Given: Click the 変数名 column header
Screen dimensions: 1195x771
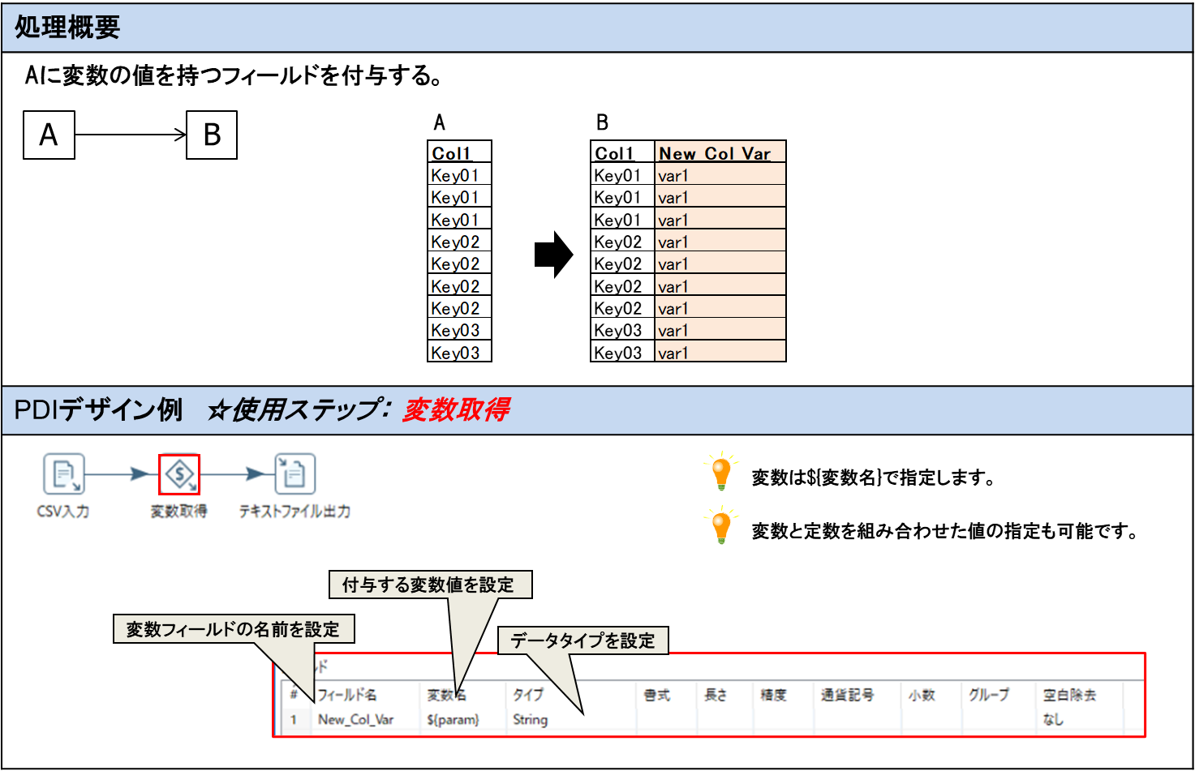Looking at the screenshot, I should point(446,695).
